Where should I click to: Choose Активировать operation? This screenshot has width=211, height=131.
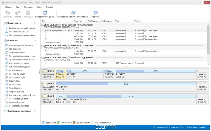[13, 70]
